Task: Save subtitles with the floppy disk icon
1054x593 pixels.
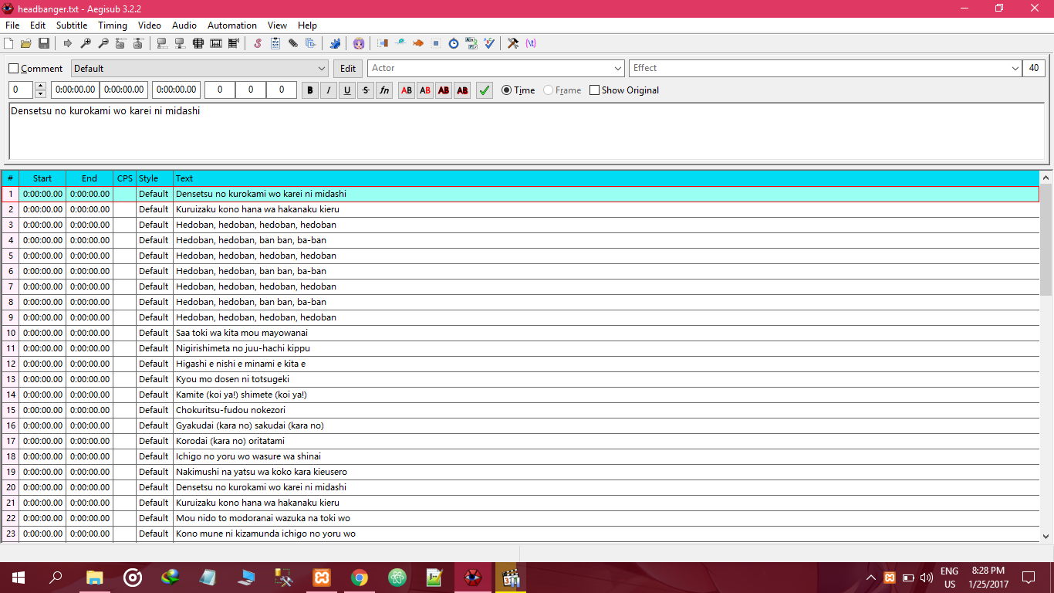Action: click(x=44, y=43)
